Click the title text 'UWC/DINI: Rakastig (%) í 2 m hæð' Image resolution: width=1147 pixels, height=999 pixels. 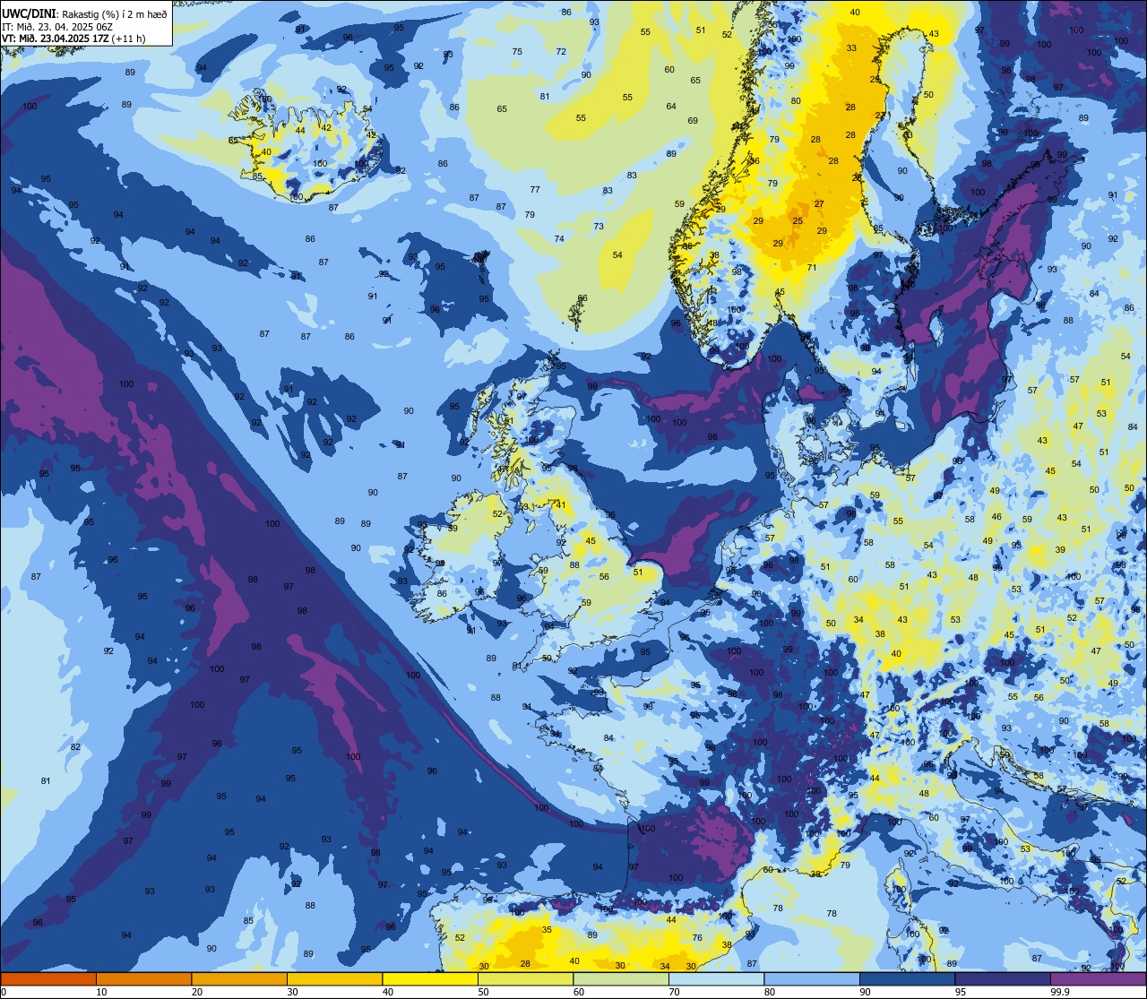pyautogui.click(x=82, y=15)
